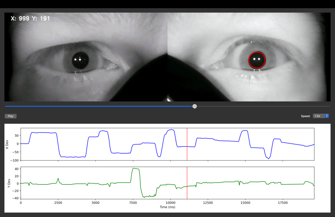Click the "Speed:" label
335x217 pixels.
306,116
